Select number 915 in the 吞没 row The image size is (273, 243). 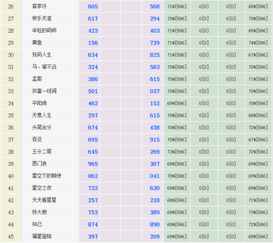pos(154,140)
